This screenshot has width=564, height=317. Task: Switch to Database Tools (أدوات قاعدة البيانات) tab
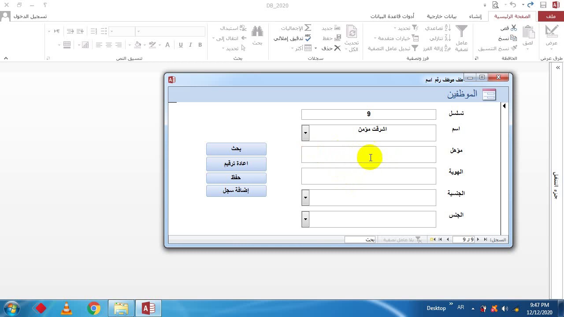point(392,16)
